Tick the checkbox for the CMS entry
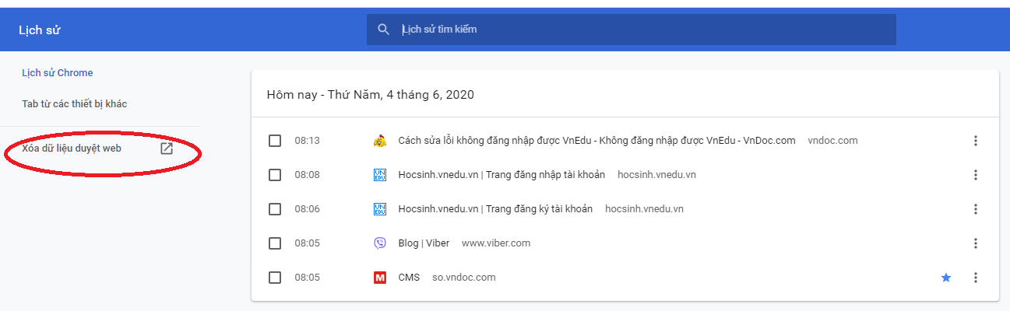Viewport: 1010px width, 311px height. [x=275, y=278]
